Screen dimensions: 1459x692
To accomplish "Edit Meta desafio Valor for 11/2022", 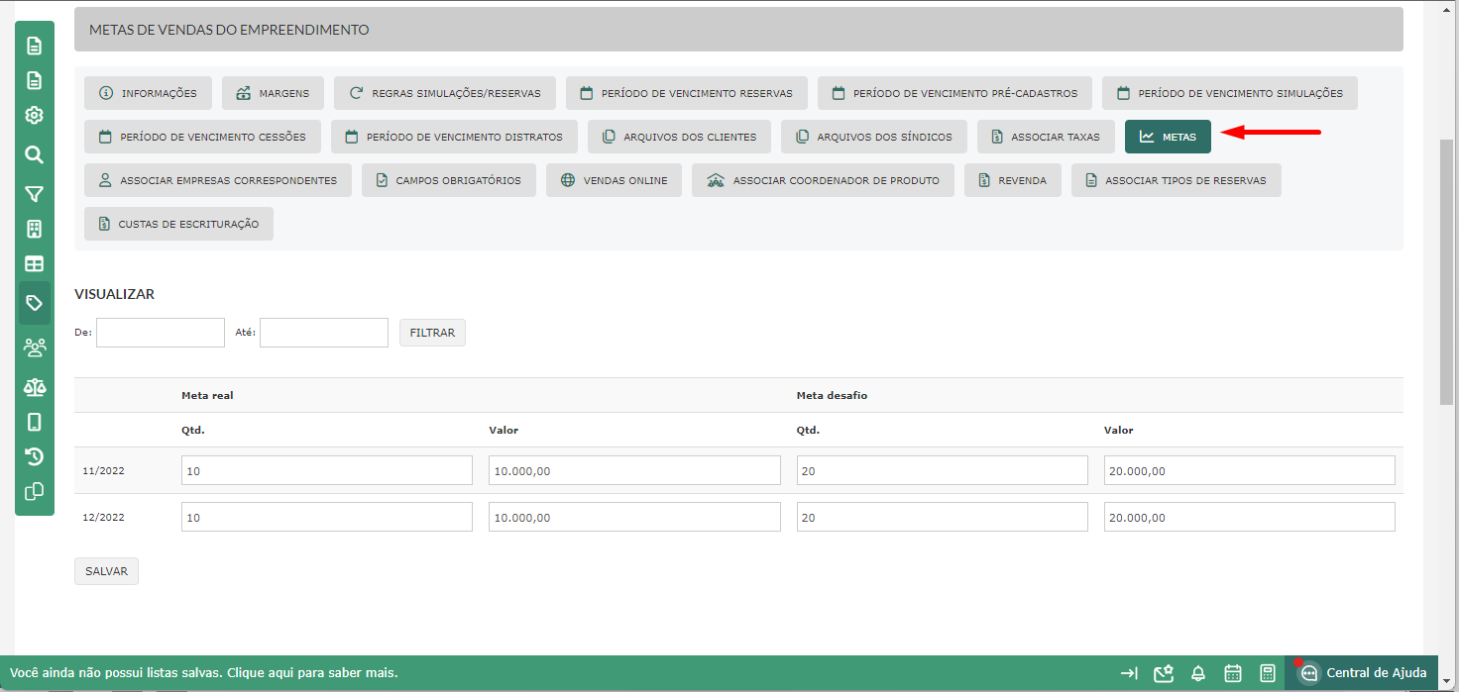I will pos(1250,470).
